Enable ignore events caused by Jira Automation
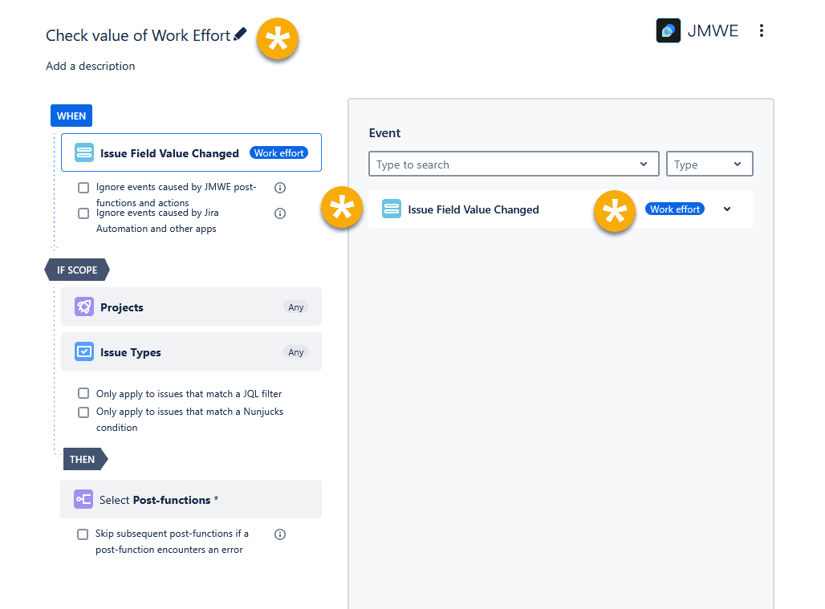Viewport: 825px width, 609px height. tap(83, 213)
